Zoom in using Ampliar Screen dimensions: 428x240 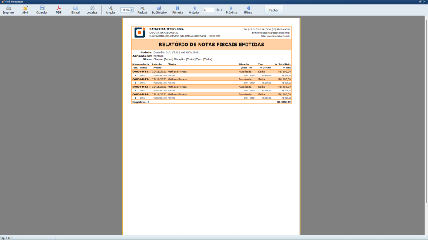[x=111, y=8]
